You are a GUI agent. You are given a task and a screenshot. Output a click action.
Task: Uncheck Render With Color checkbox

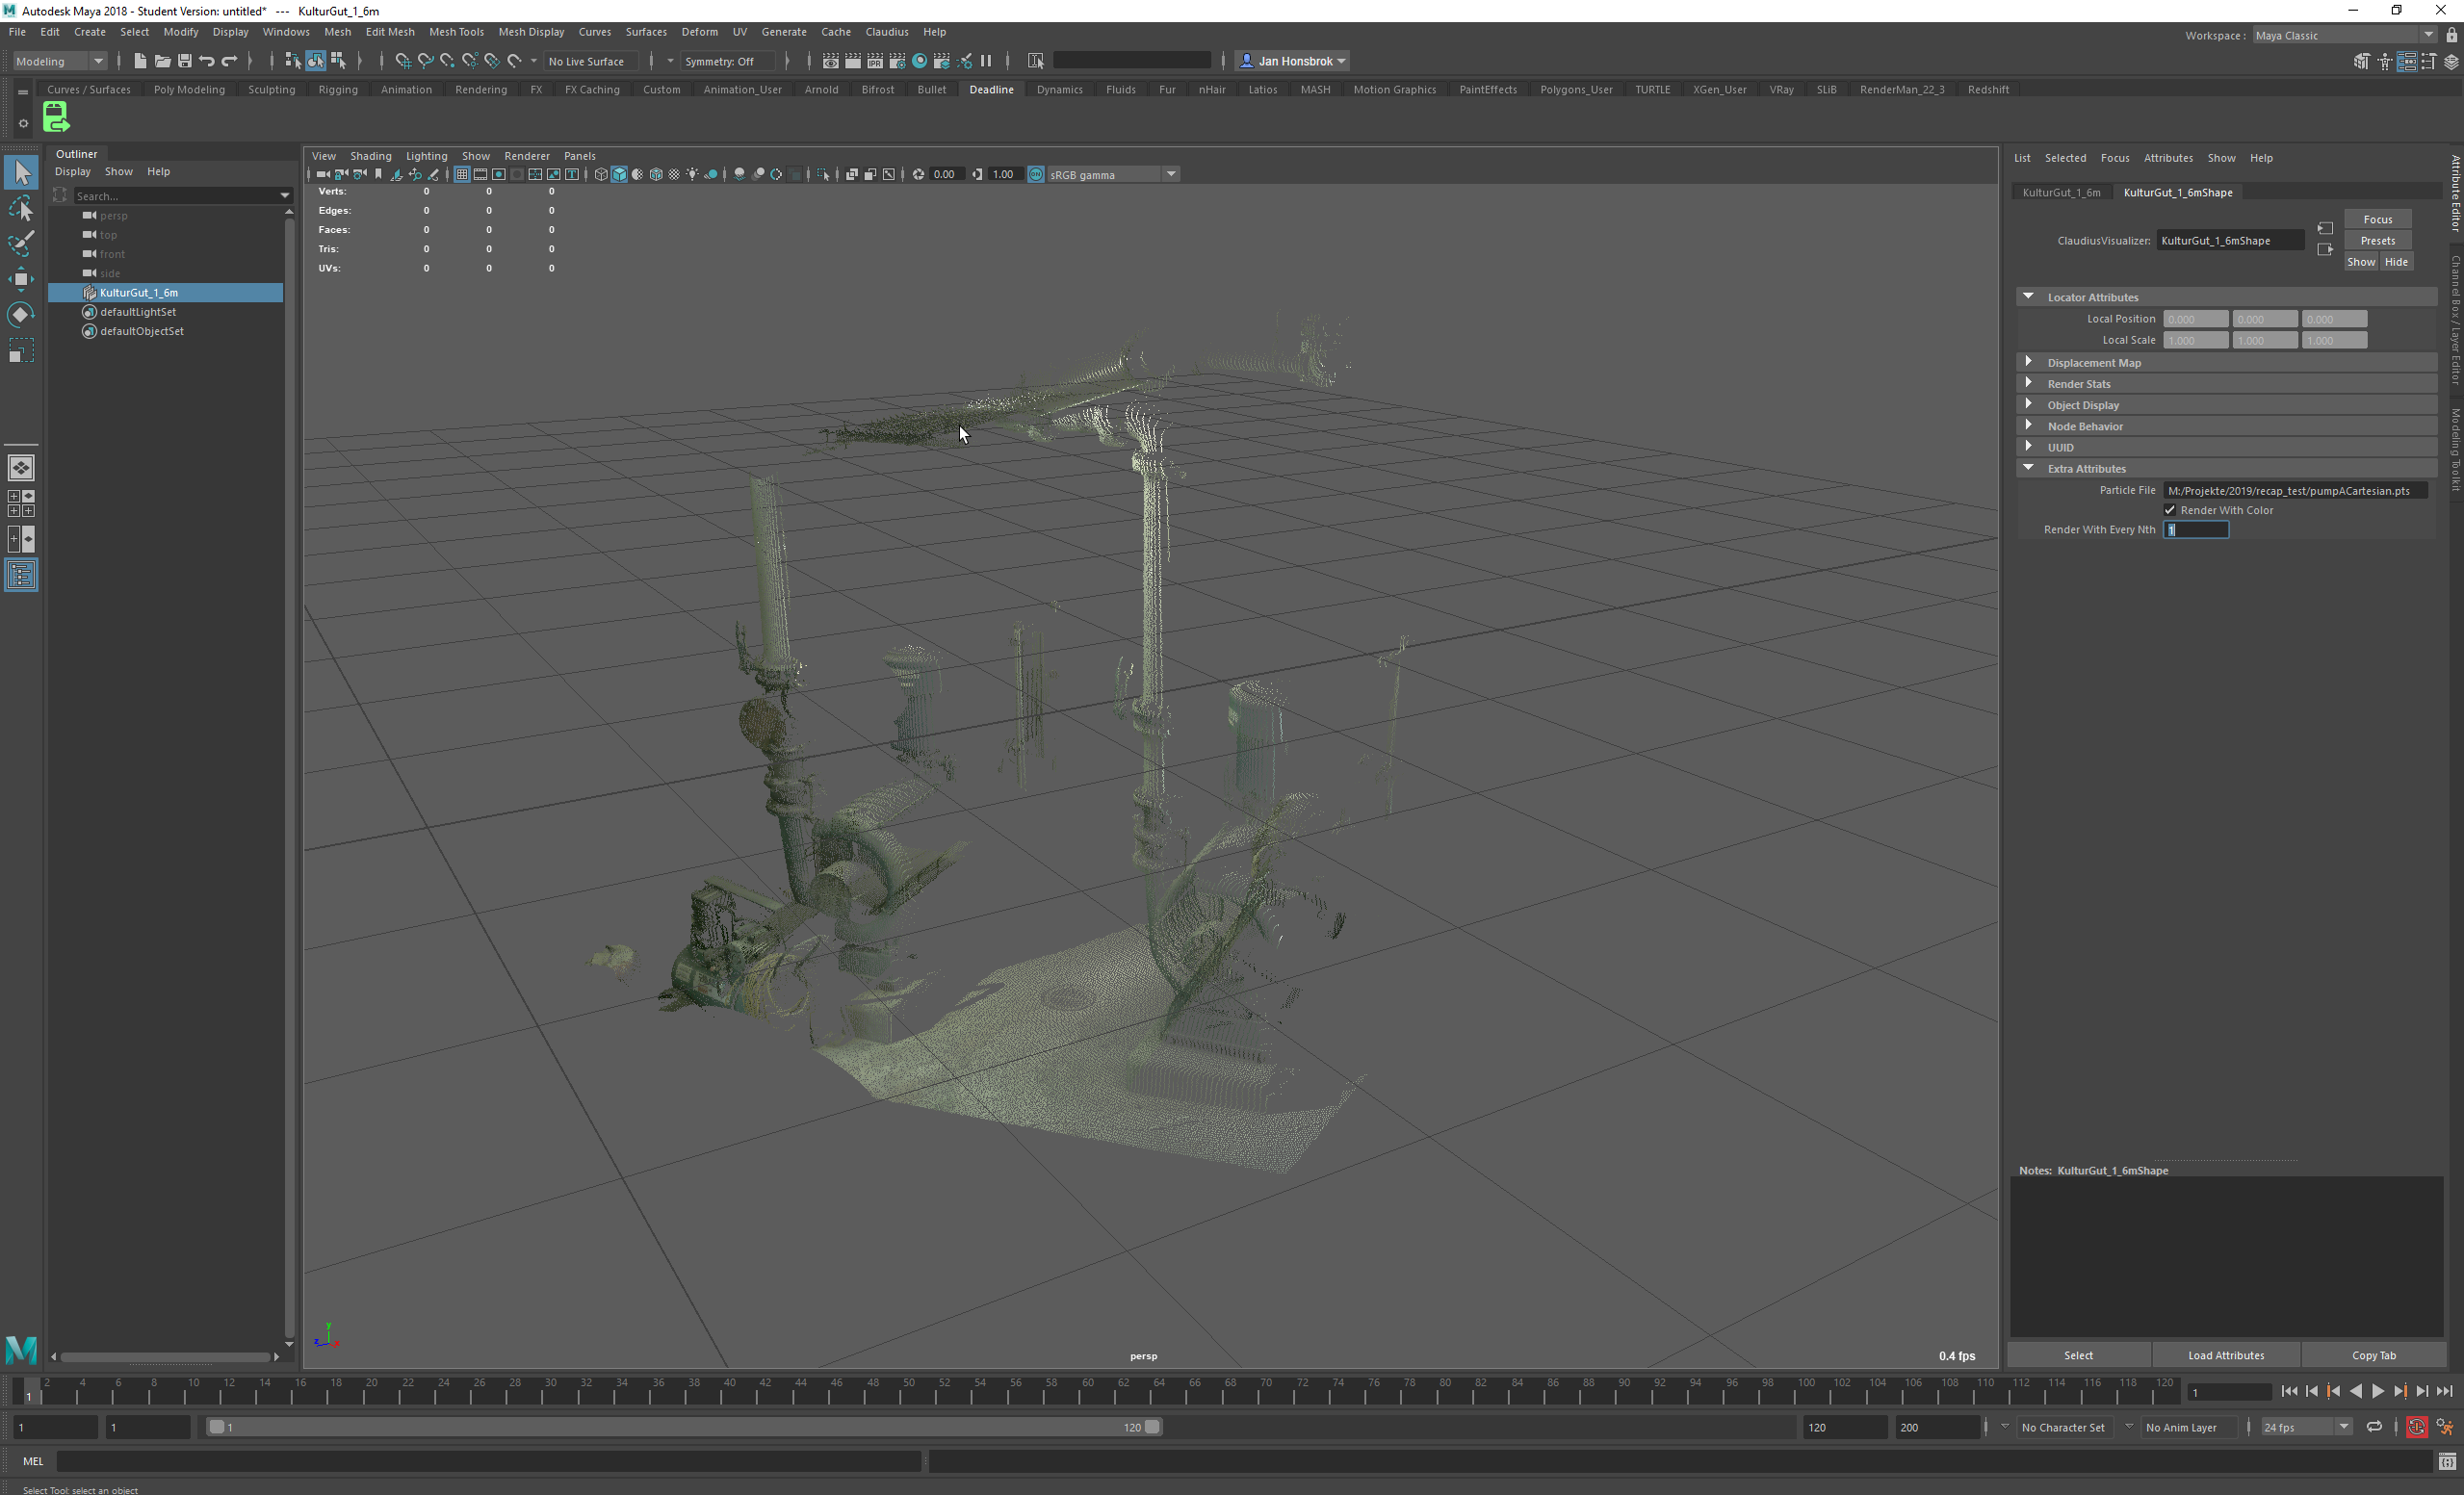coord(2170,510)
